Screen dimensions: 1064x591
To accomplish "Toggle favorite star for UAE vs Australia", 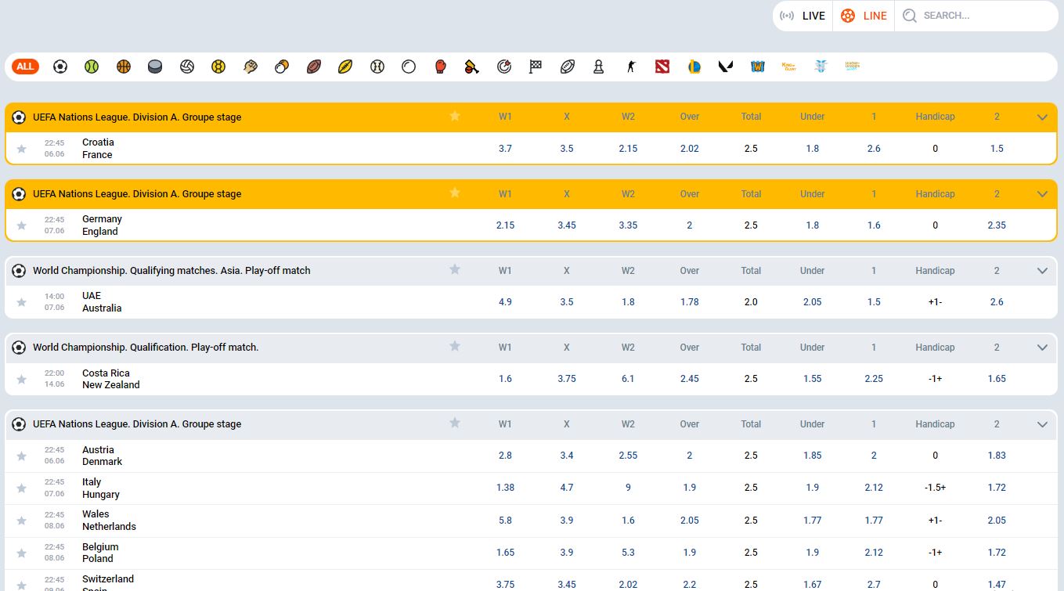I will [21, 302].
